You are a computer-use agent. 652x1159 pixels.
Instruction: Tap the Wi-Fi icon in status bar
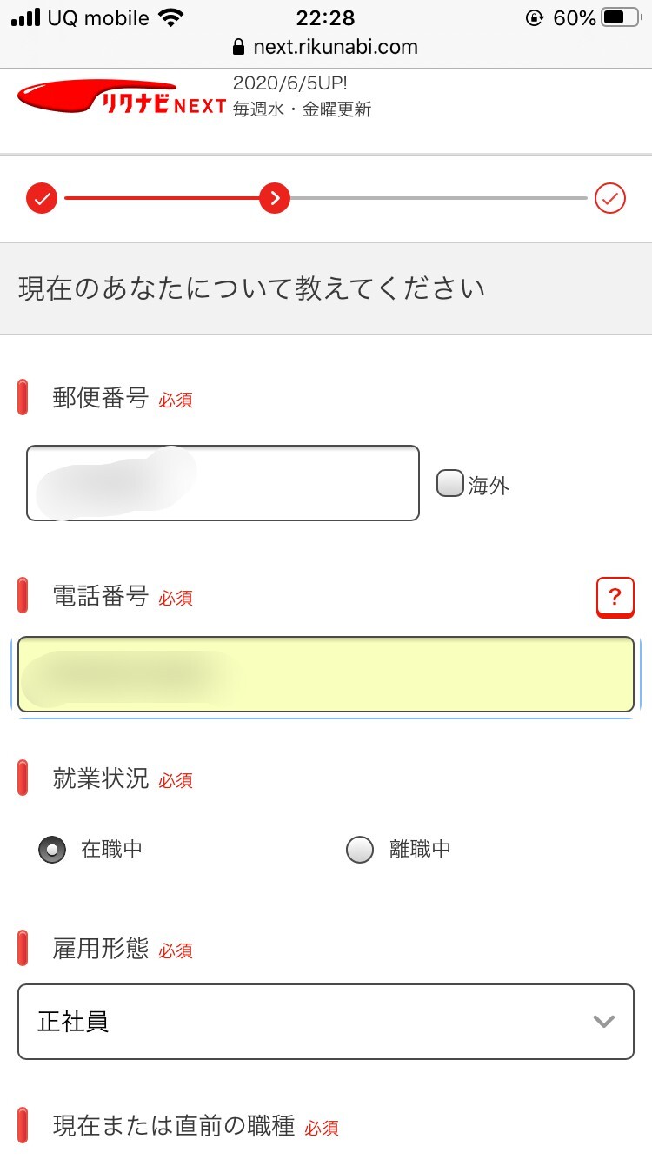(x=172, y=18)
